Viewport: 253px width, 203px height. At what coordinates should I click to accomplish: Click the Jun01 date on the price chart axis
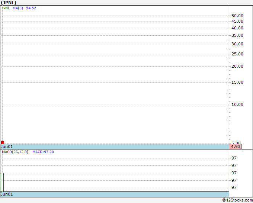click(7, 146)
